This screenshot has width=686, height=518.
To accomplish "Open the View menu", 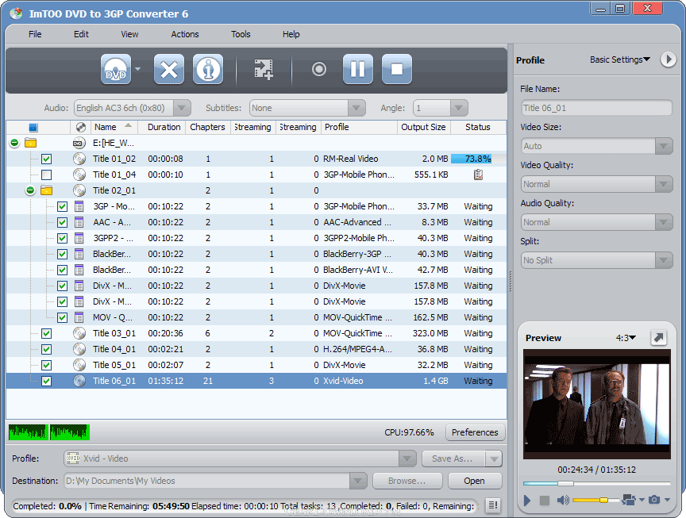I will pos(129,34).
